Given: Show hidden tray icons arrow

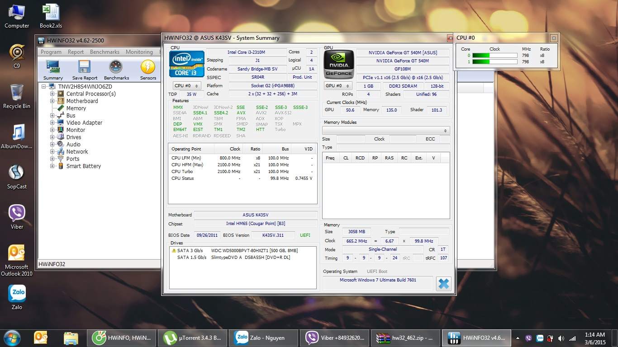Looking at the screenshot, I should point(518,338).
